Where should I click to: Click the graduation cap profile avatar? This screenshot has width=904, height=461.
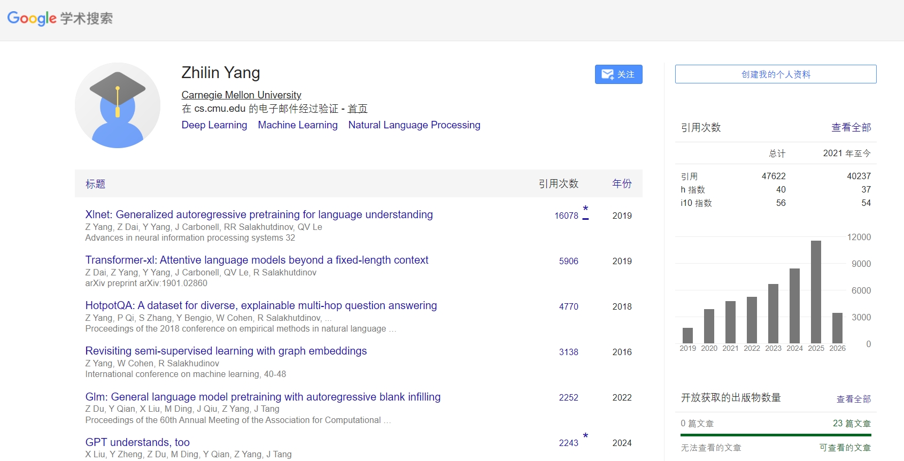pos(118,105)
